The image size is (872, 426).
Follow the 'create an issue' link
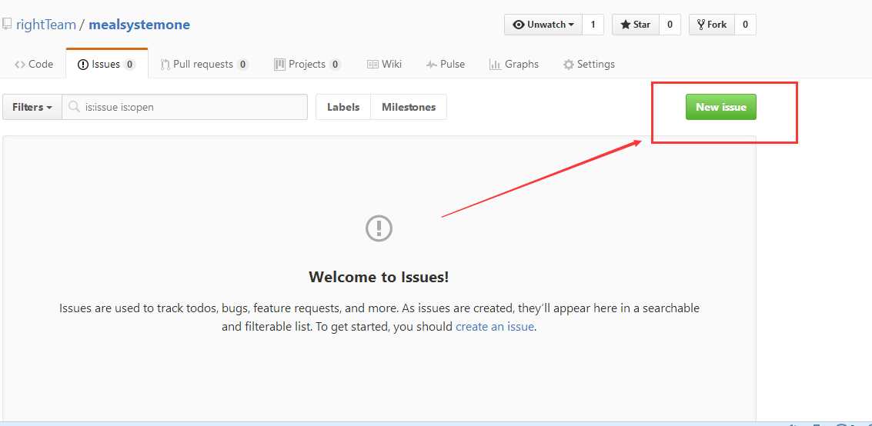(495, 327)
